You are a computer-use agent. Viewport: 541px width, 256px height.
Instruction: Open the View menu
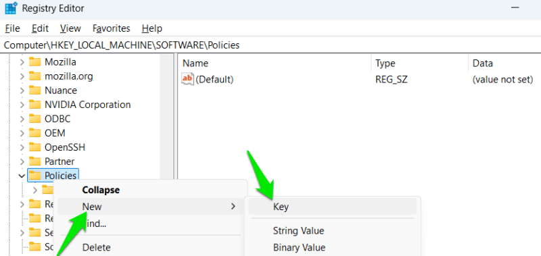[x=70, y=28]
